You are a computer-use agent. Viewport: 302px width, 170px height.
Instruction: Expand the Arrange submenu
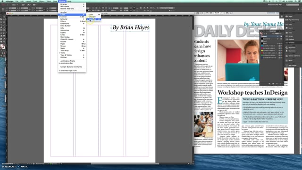(72, 4)
